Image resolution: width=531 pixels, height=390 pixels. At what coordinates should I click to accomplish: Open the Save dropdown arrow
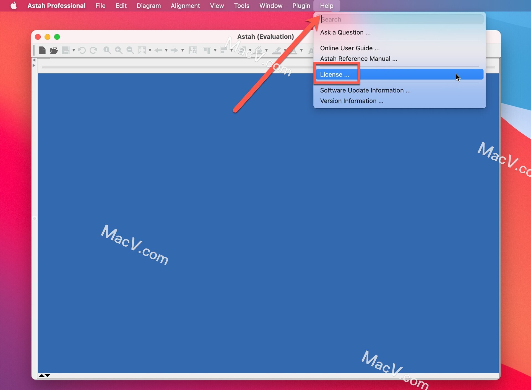pyautogui.click(x=74, y=50)
